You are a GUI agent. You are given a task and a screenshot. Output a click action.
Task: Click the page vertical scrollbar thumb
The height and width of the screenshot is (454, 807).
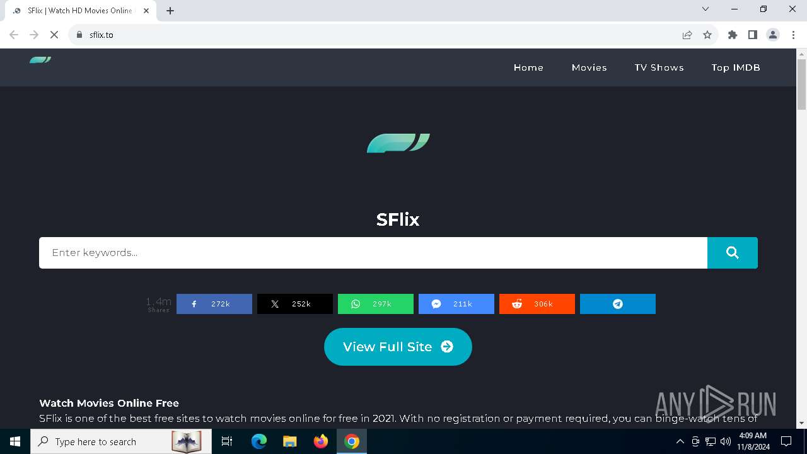coord(801,84)
